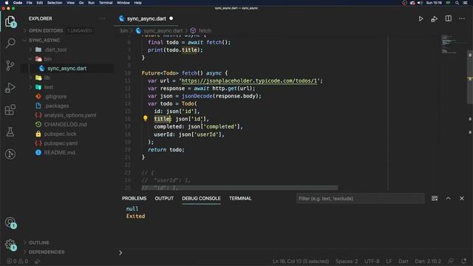The height and width of the screenshot is (266, 473).
Task: Open the Terminal menu
Action: (x=106, y=3)
